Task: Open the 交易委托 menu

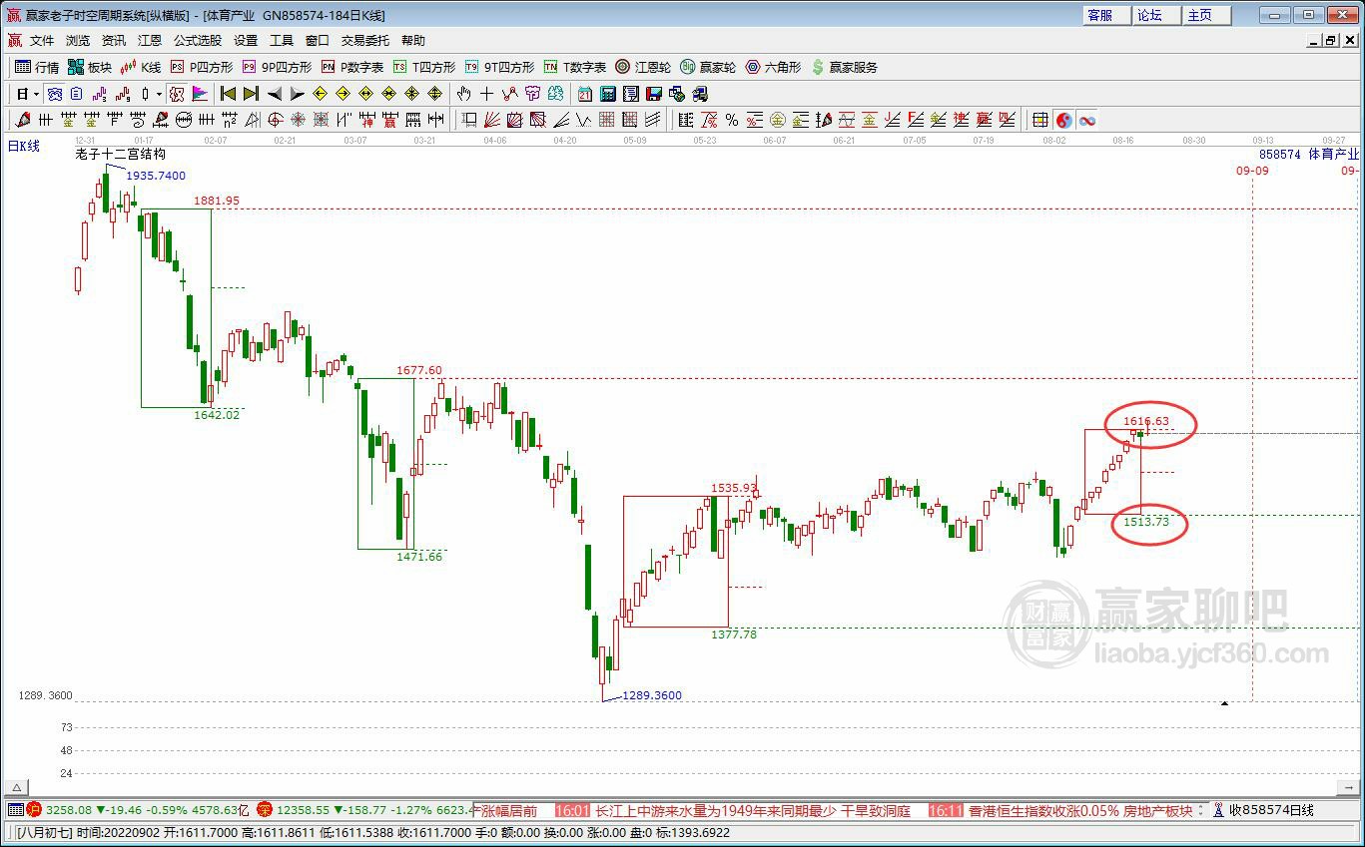Action: tap(365, 41)
